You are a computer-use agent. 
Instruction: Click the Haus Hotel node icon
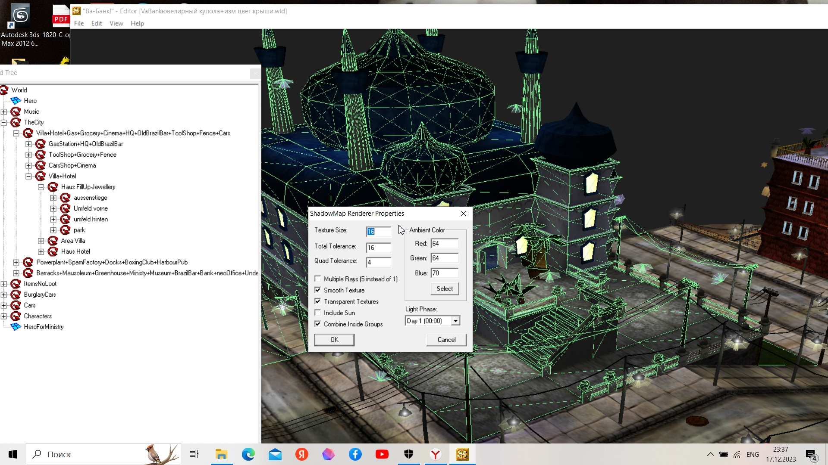click(53, 251)
